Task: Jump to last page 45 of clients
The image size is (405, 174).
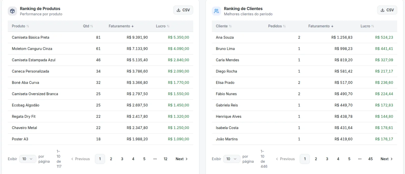Action: tap(370, 159)
